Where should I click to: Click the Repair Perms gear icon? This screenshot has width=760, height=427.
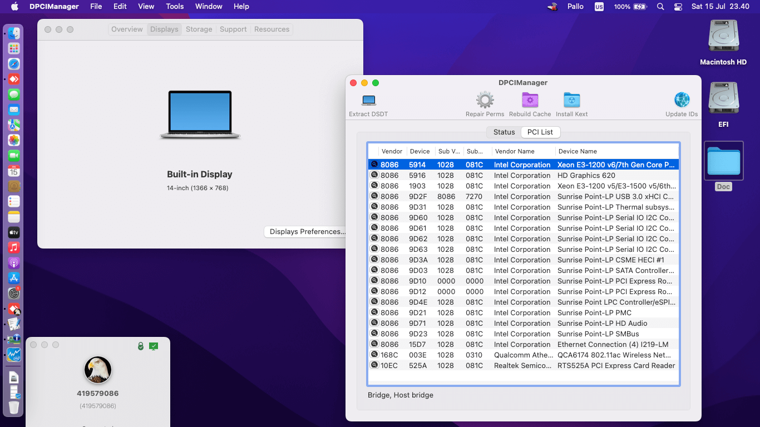point(485,100)
